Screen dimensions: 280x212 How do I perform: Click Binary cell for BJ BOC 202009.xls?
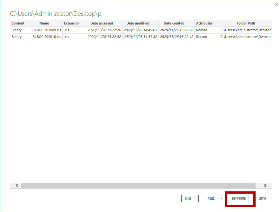point(21,30)
